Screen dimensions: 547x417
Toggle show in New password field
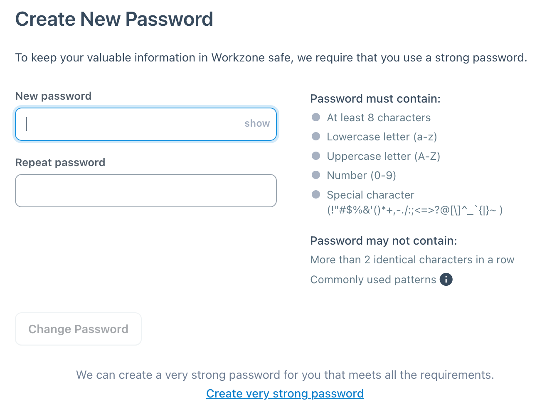257,123
